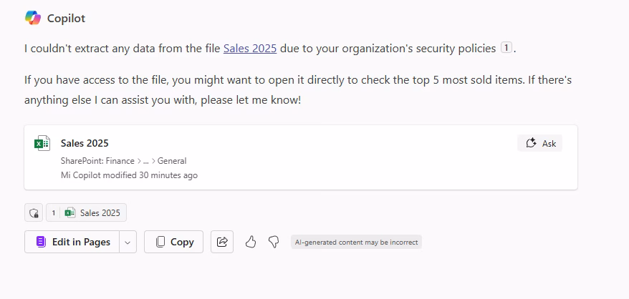Click Edit in Pages button
Image resolution: width=629 pixels, height=299 pixels.
[x=72, y=242]
